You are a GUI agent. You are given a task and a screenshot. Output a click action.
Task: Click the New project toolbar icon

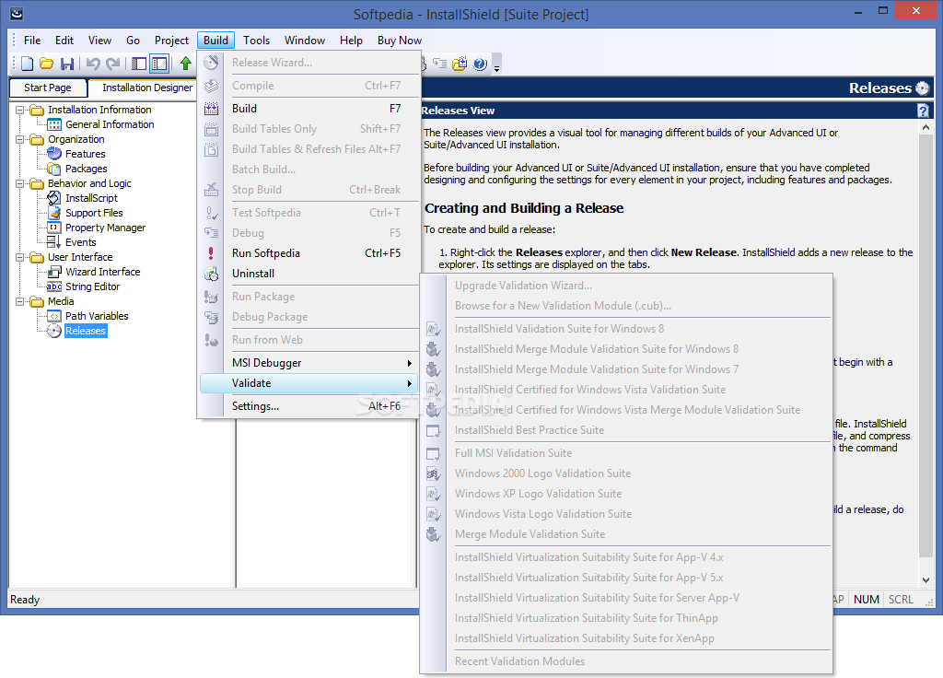[x=27, y=64]
